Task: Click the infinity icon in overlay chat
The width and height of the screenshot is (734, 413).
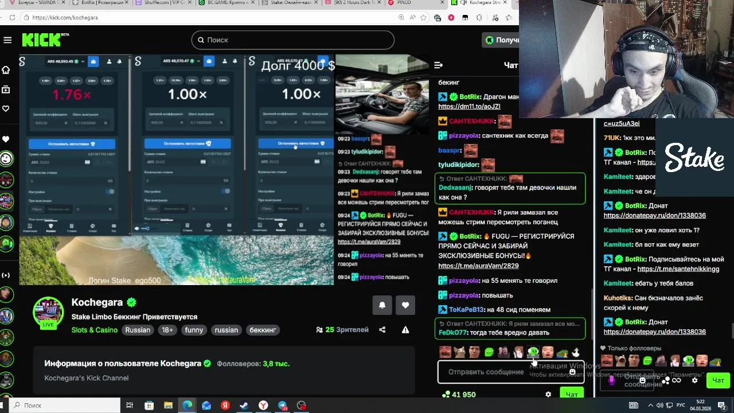Action: coord(677,380)
